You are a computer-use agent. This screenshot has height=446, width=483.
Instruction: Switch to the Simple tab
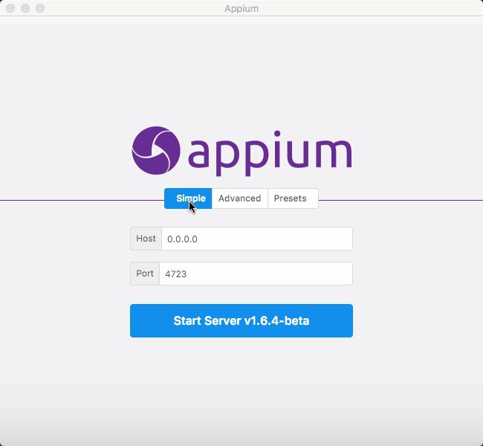coord(188,198)
